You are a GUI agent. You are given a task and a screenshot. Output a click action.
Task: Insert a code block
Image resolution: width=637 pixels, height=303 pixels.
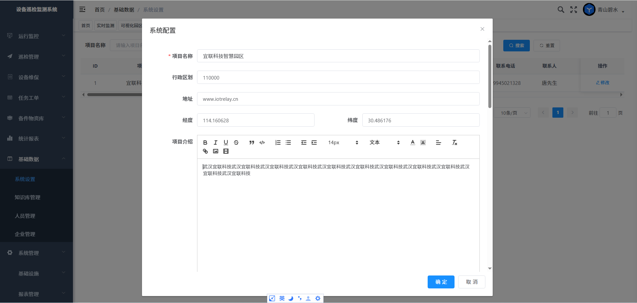[x=262, y=143]
